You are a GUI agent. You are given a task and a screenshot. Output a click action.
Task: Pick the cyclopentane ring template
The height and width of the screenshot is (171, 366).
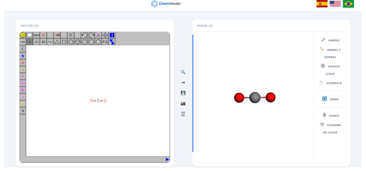click(71, 42)
